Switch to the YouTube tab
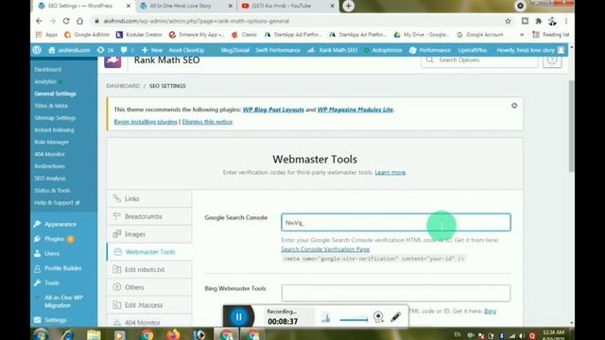The width and height of the screenshot is (605, 340). pyautogui.click(x=282, y=6)
